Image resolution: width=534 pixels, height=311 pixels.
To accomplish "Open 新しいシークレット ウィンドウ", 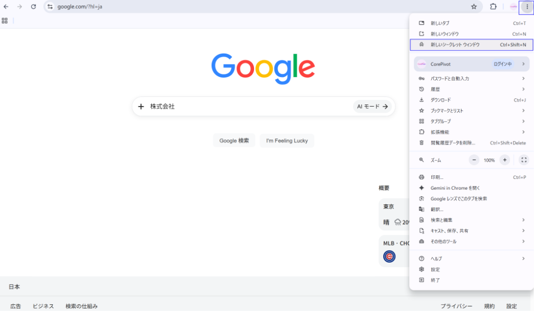I will tap(471, 45).
